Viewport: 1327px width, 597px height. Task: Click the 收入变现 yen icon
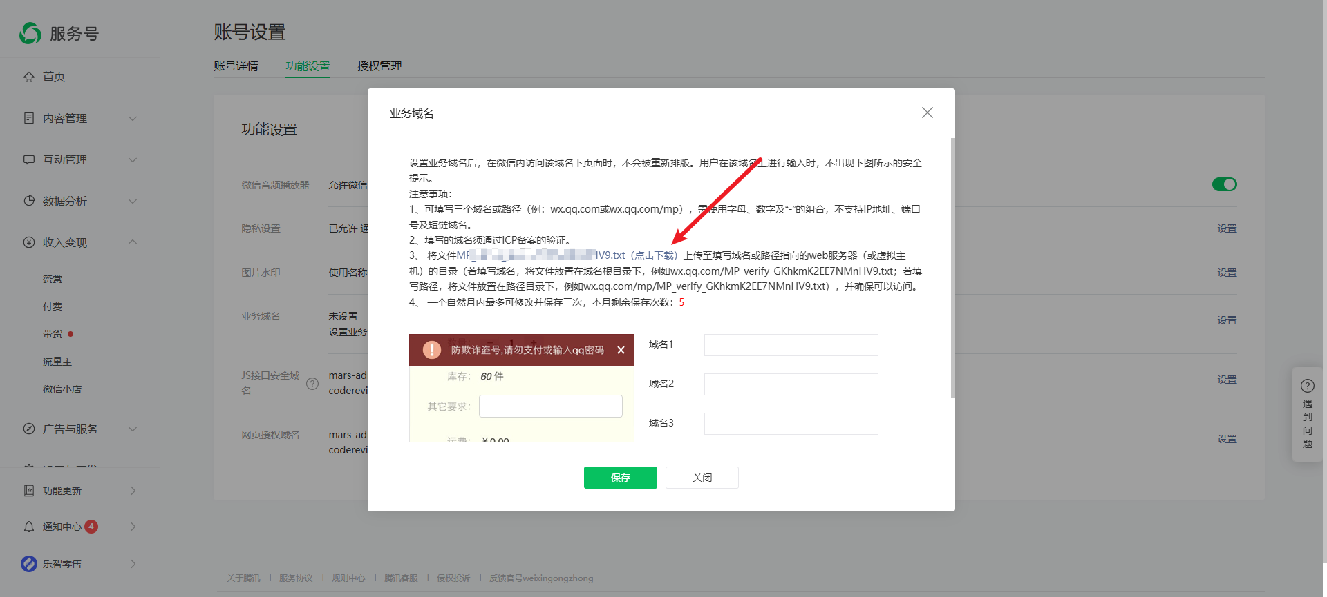pos(29,242)
